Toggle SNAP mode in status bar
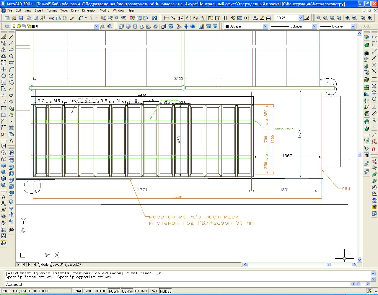Viewport: 378px width, 295px height. pyautogui.click(x=78, y=291)
